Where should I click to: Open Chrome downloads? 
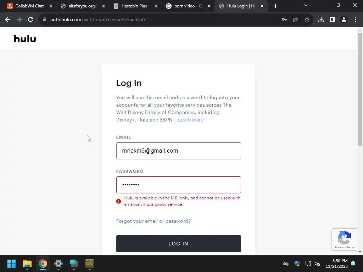[x=321, y=20]
